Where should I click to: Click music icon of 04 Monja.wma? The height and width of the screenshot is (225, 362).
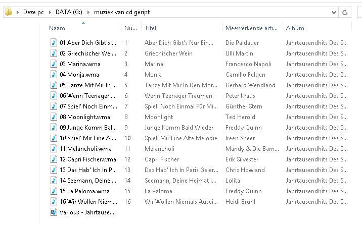(54, 74)
